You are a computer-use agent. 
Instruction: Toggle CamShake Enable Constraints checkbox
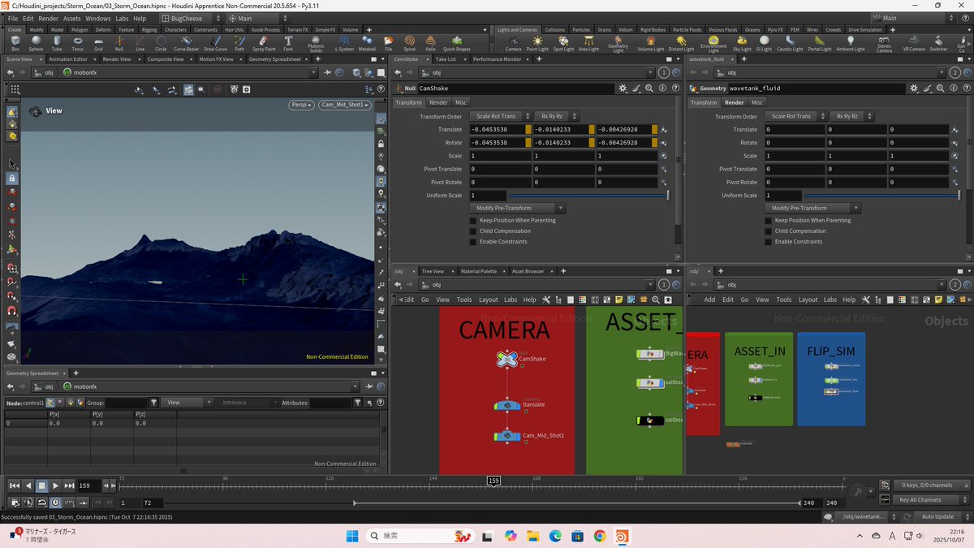pos(473,241)
